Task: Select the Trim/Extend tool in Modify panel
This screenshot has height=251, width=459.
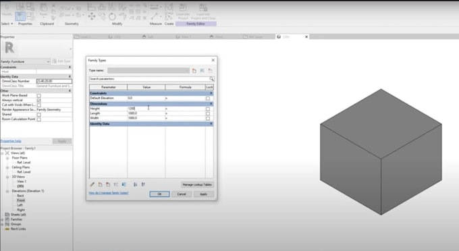Action: click(122, 16)
